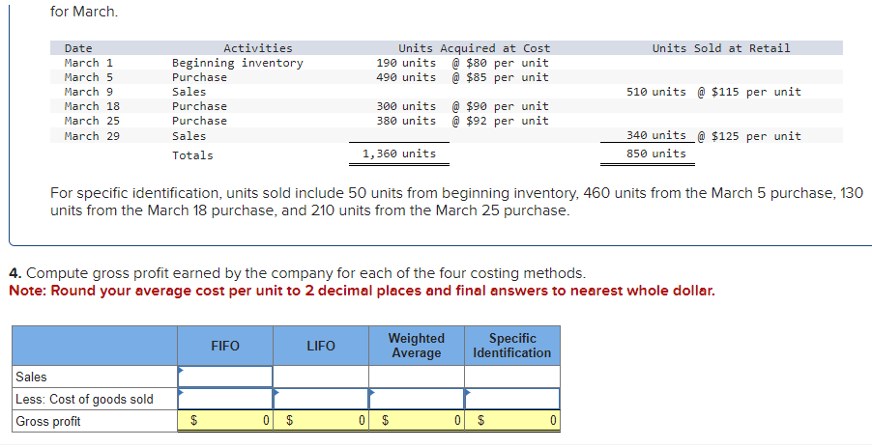Click '490 units @ $85 per unit' entry

point(463,77)
